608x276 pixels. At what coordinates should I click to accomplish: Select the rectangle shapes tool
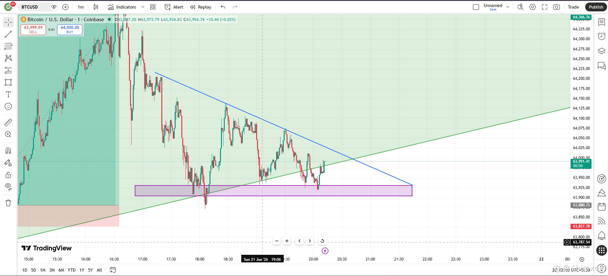8,82
